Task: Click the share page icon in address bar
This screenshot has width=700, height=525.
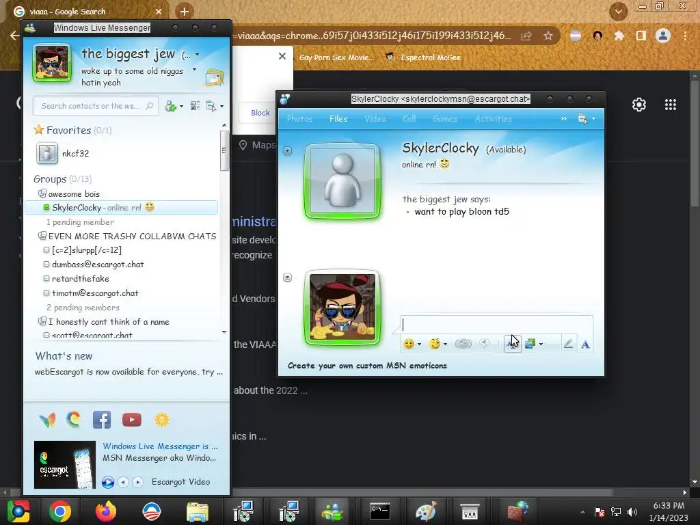Action: tap(526, 36)
